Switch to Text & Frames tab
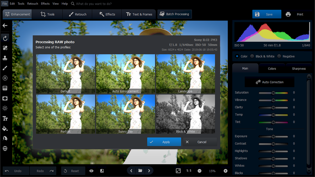Viewport: 315px width, 177px height. 139,14
